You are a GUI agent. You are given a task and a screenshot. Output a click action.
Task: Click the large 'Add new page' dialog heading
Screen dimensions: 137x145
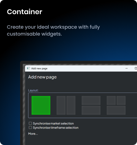tap(42, 77)
